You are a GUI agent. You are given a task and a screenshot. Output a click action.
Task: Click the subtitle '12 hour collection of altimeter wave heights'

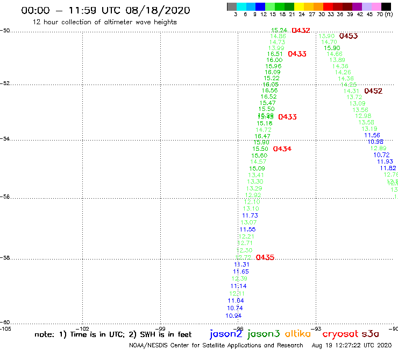click(104, 22)
